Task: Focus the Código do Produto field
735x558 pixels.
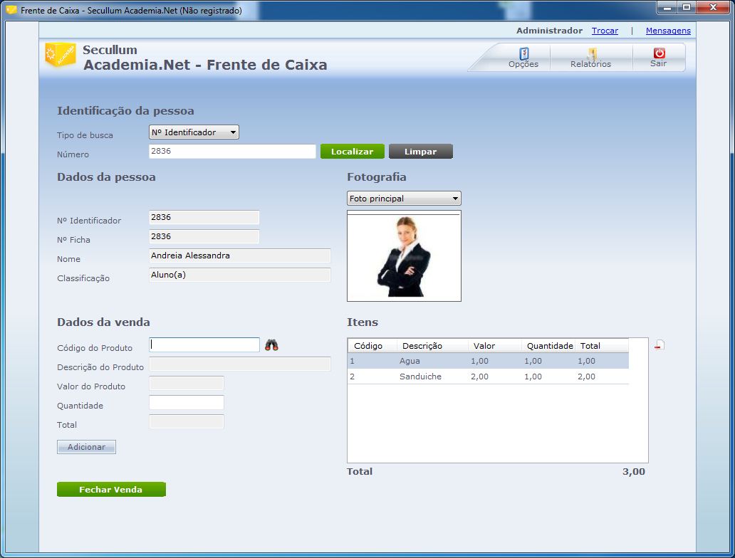Action: tap(204, 344)
